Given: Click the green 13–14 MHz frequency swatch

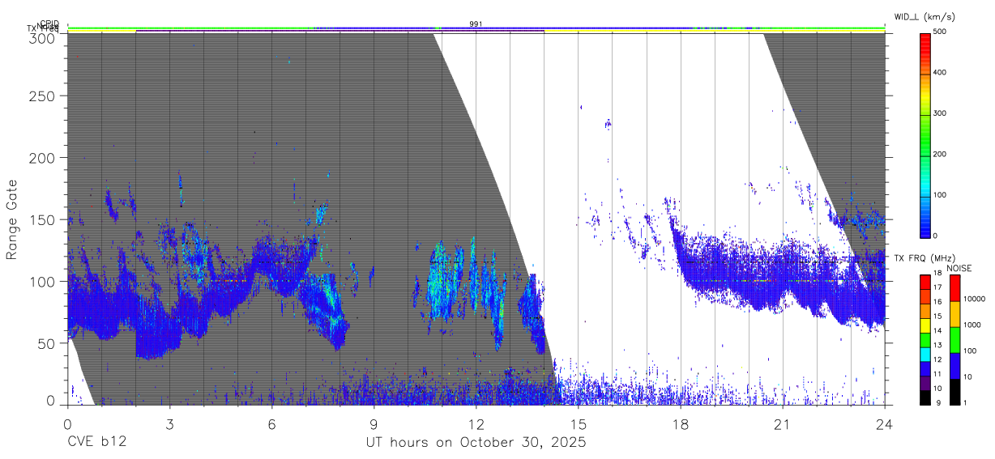Looking at the screenshot, I should click(x=925, y=341).
